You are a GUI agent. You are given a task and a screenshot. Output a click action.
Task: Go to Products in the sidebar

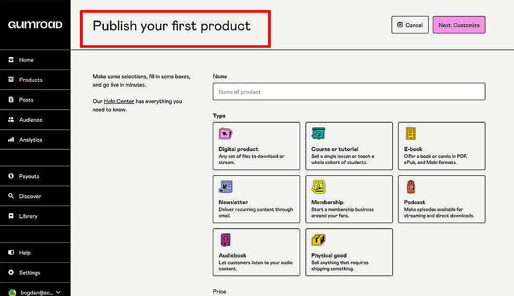(30, 80)
